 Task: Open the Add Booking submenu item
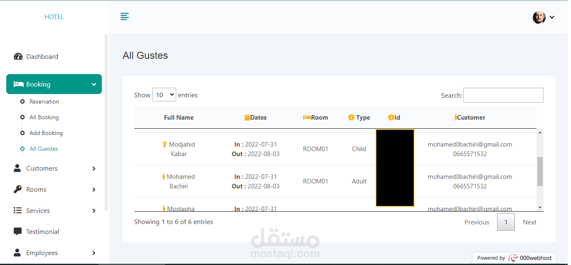click(x=46, y=133)
